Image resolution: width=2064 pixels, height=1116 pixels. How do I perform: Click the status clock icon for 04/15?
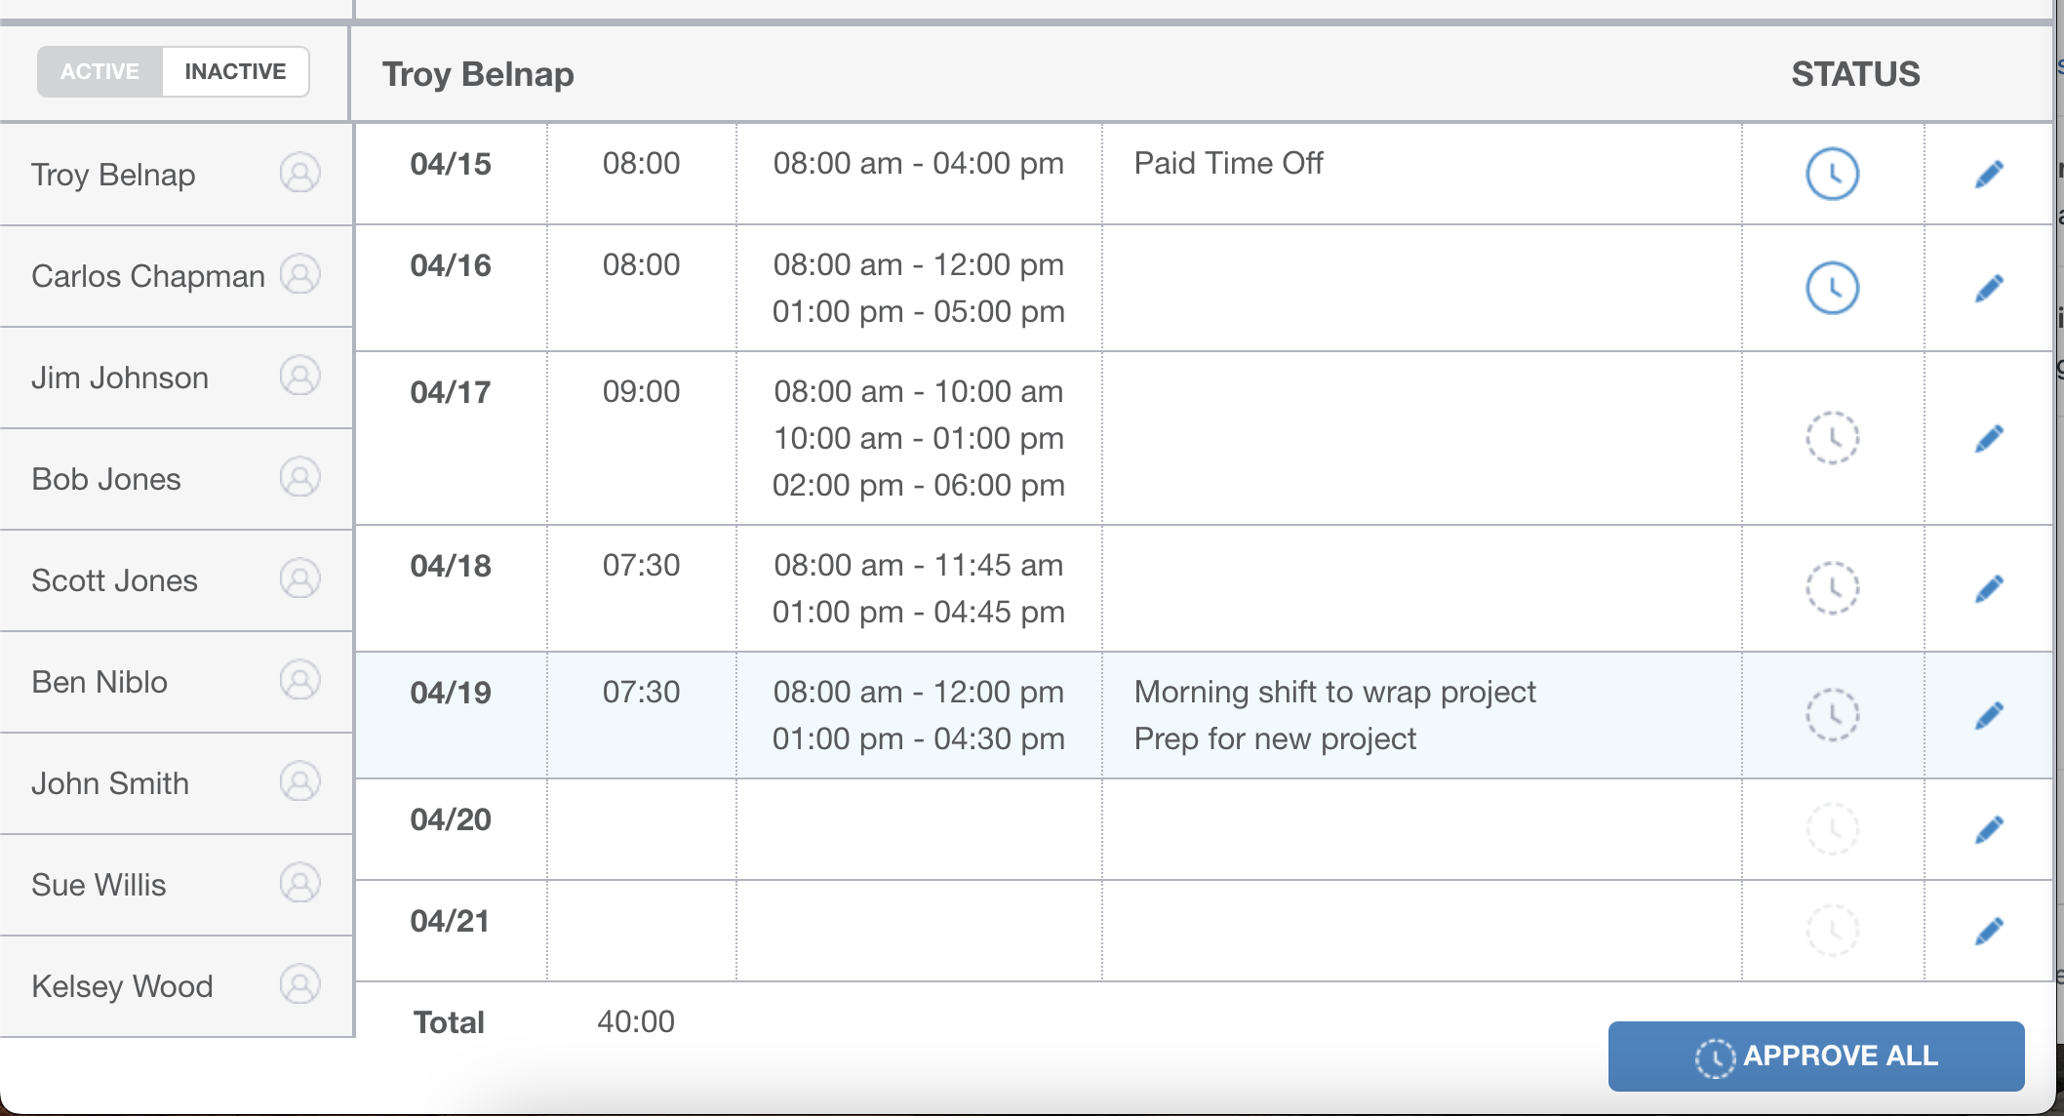coord(1833,175)
